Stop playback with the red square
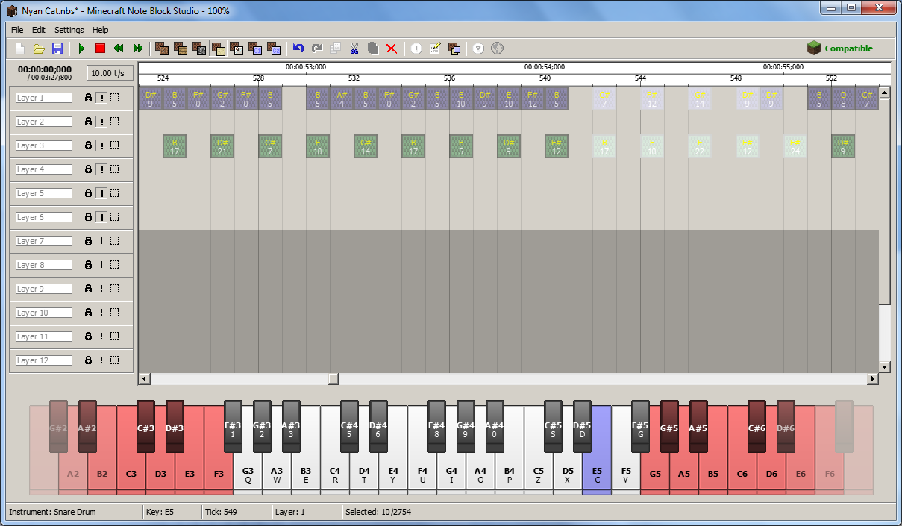902x526 pixels. (x=100, y=48)
